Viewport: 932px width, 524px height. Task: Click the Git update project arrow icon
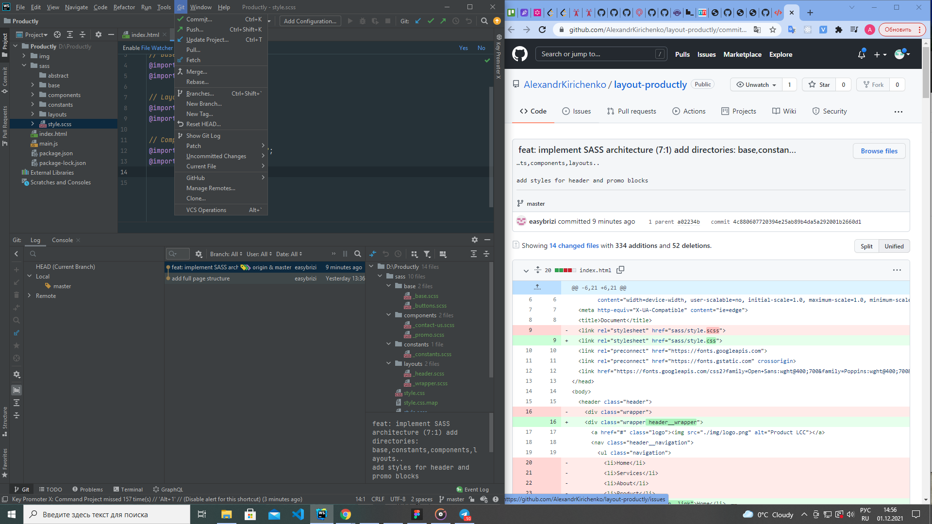click(418, 21)
